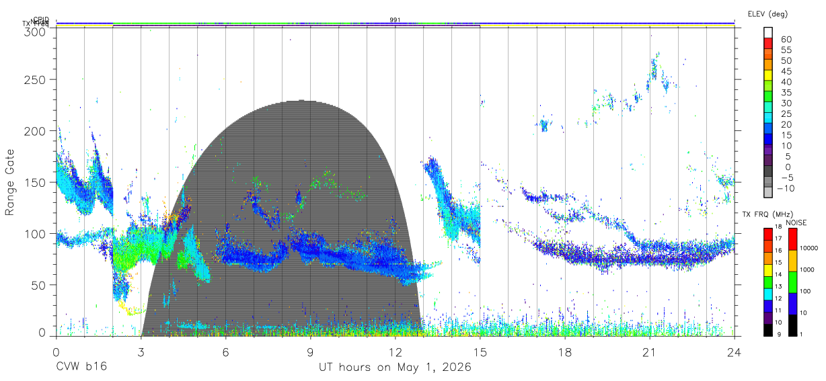Click the '150' range gate tick label
826x381 pixels.
coord(36,182)
